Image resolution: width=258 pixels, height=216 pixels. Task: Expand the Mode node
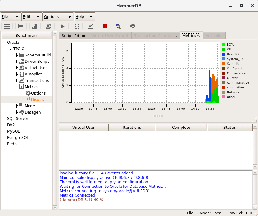click(x=17, y=106)
